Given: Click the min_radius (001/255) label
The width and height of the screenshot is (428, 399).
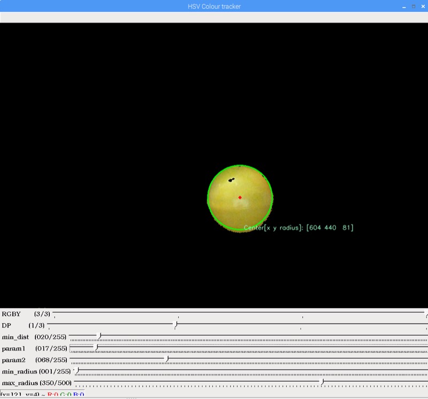Looking at the screenshot, I should [x=36, y=371].
